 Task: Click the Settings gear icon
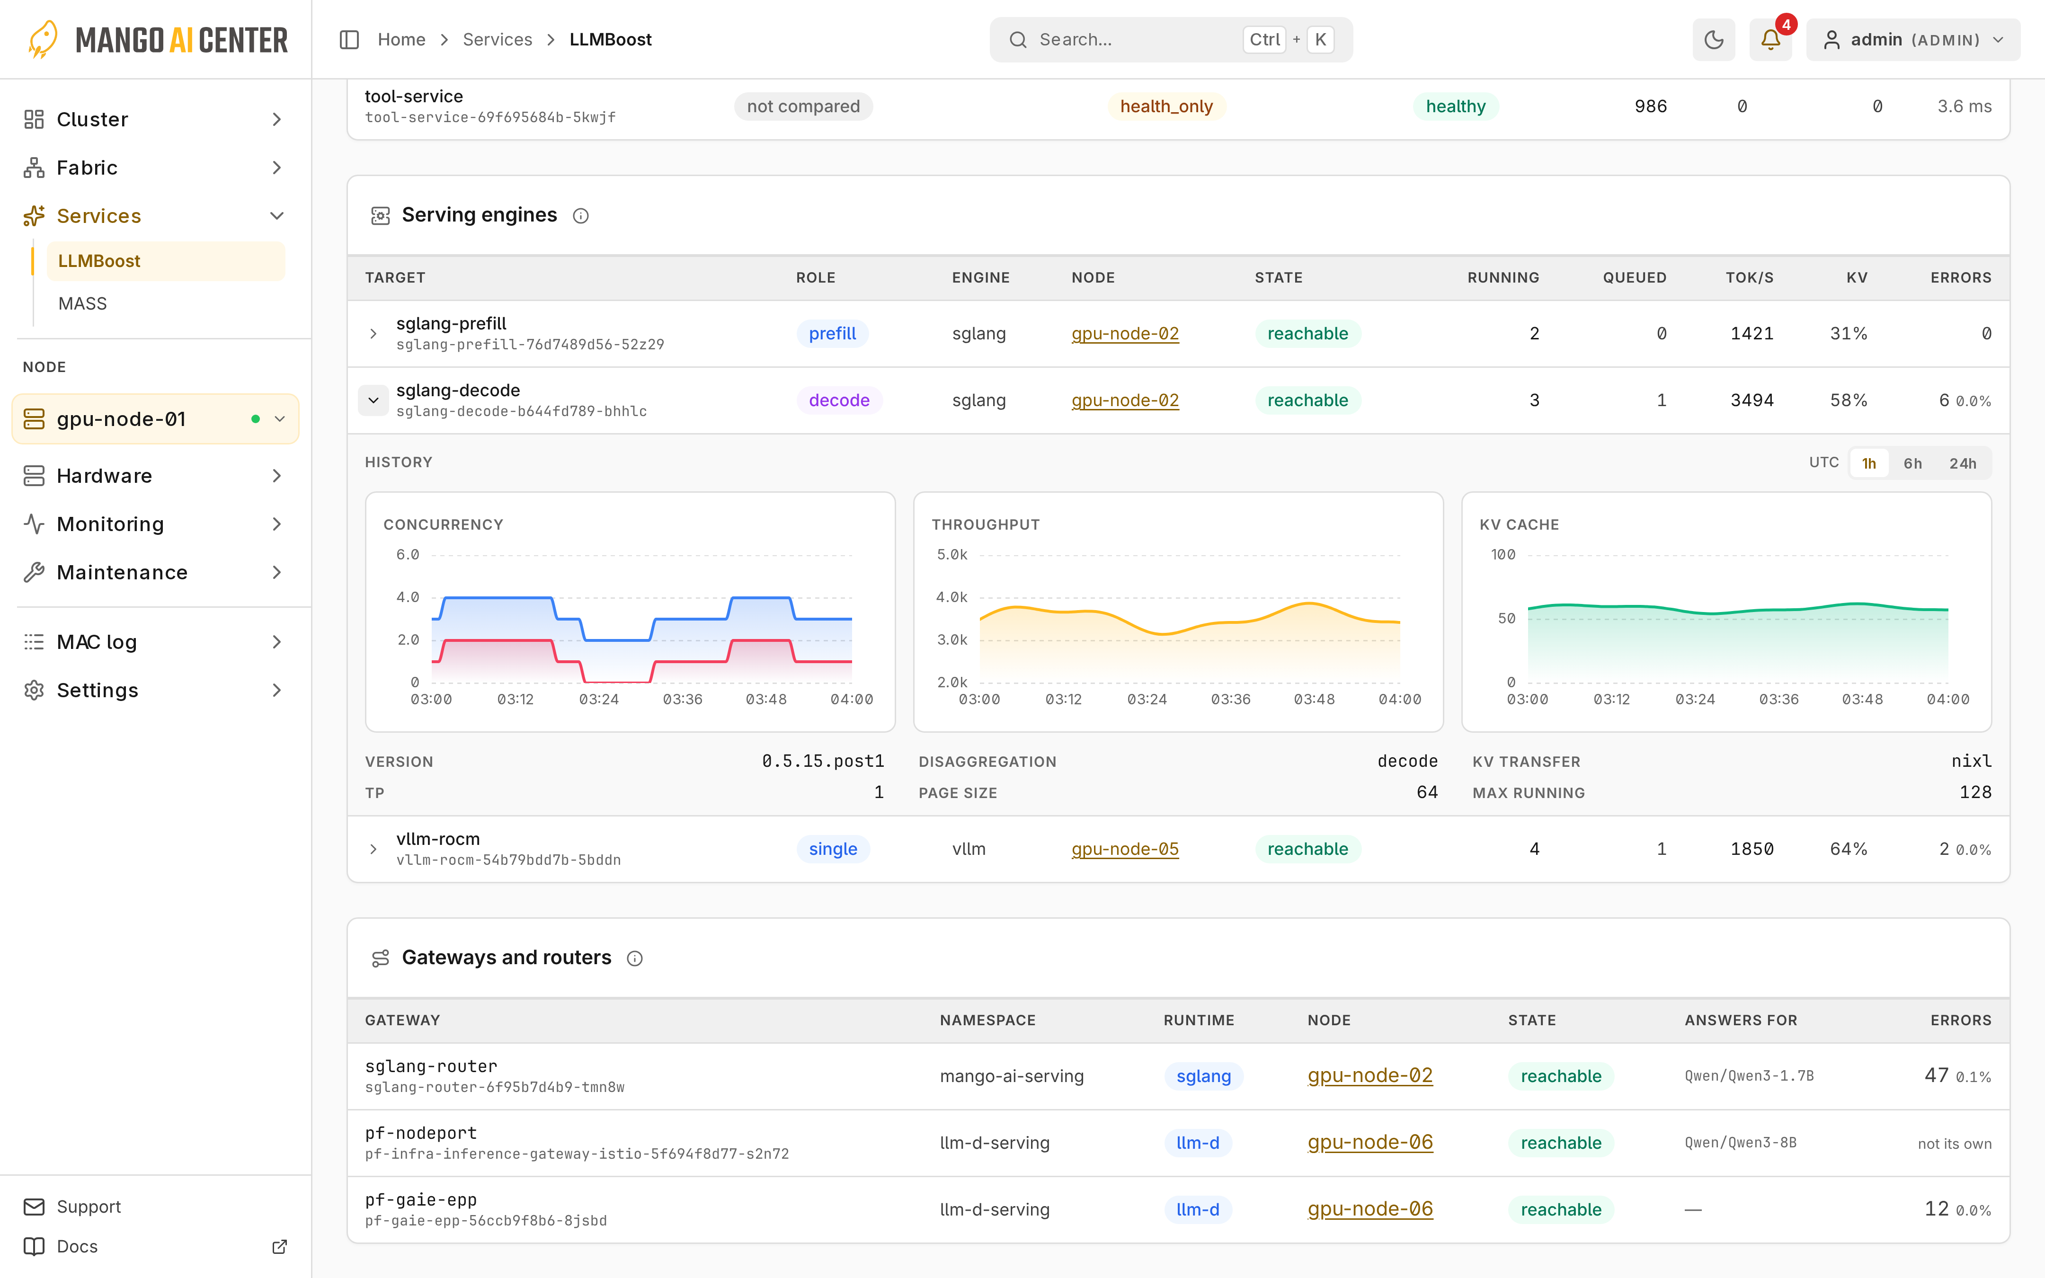(x=34, y=690)
